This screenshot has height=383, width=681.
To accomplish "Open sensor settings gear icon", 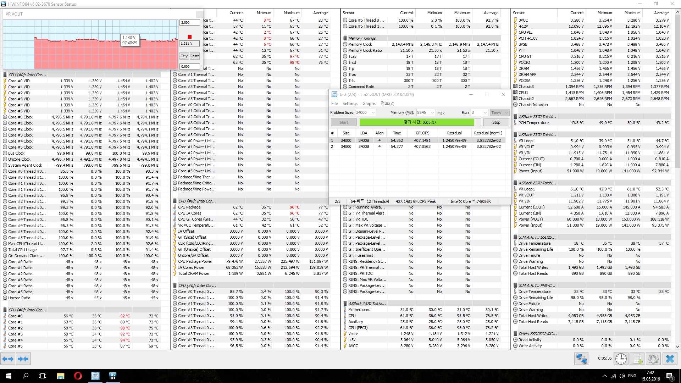I will 653,359.
